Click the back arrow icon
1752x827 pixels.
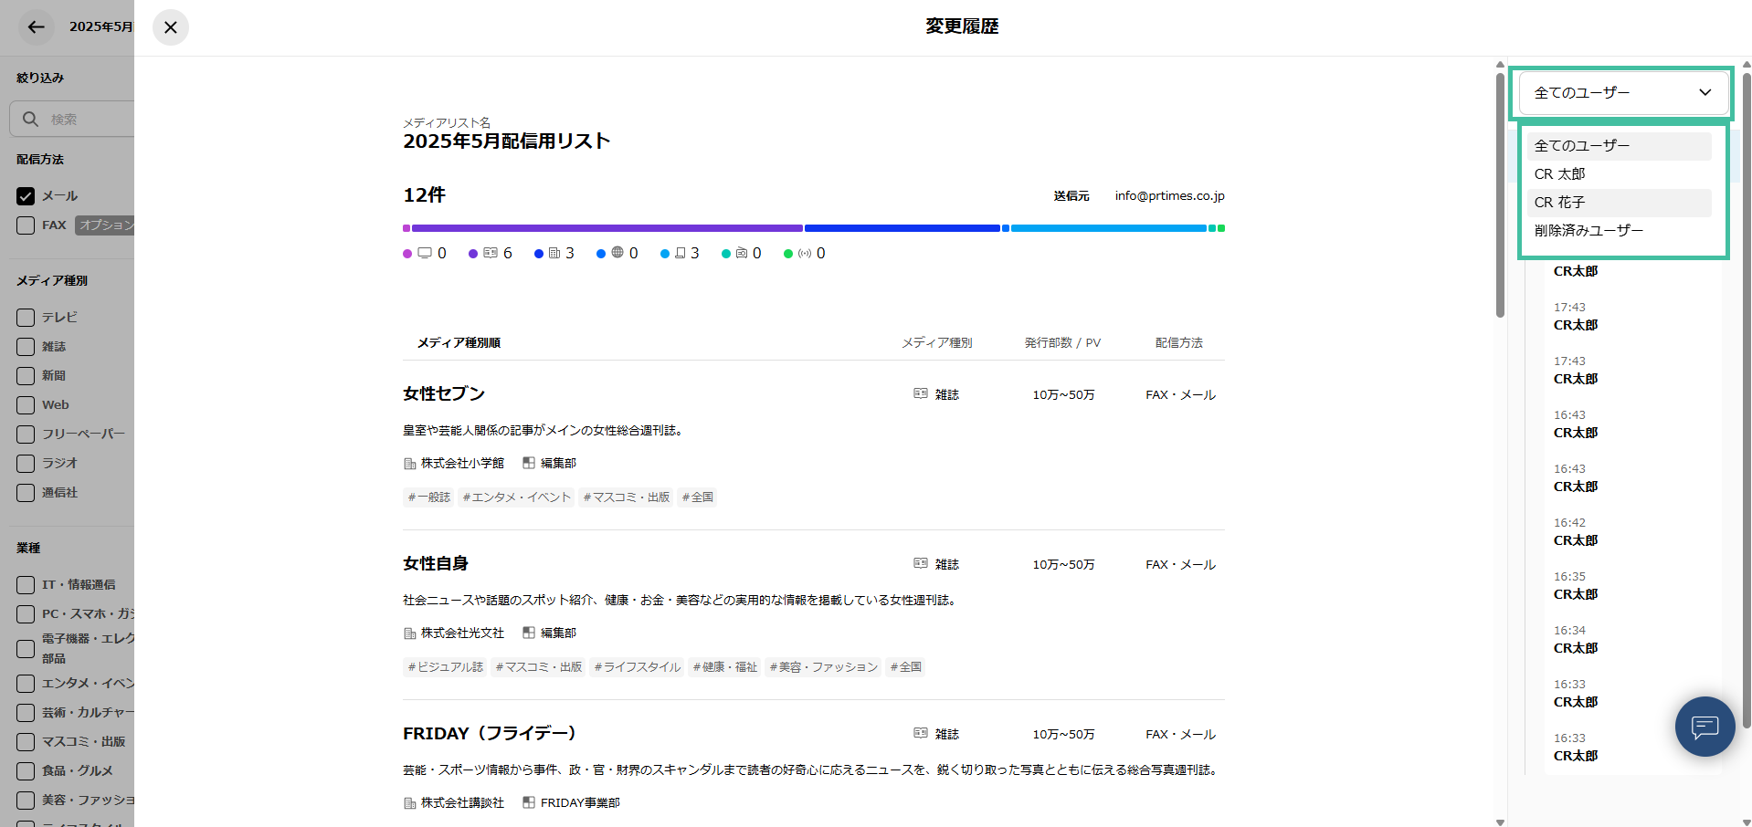point(36,27)
